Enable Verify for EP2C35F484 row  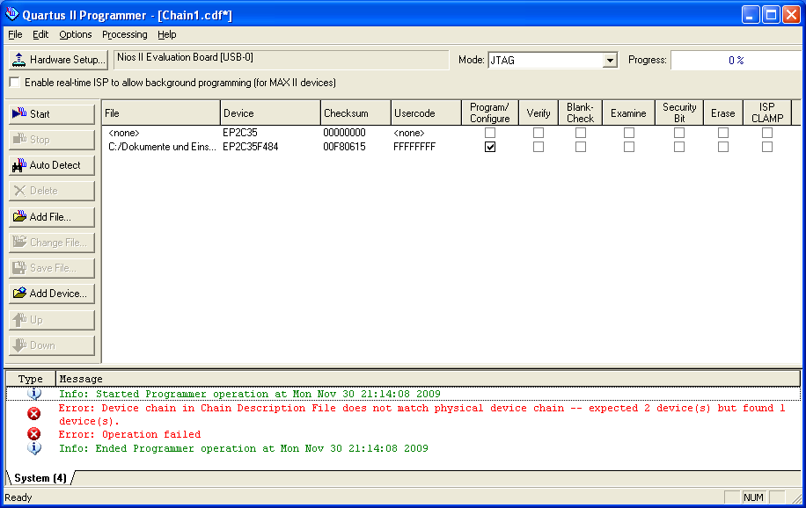click(539, 147)
